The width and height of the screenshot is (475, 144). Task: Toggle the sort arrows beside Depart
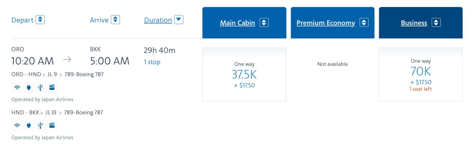(x=40, y=20)
